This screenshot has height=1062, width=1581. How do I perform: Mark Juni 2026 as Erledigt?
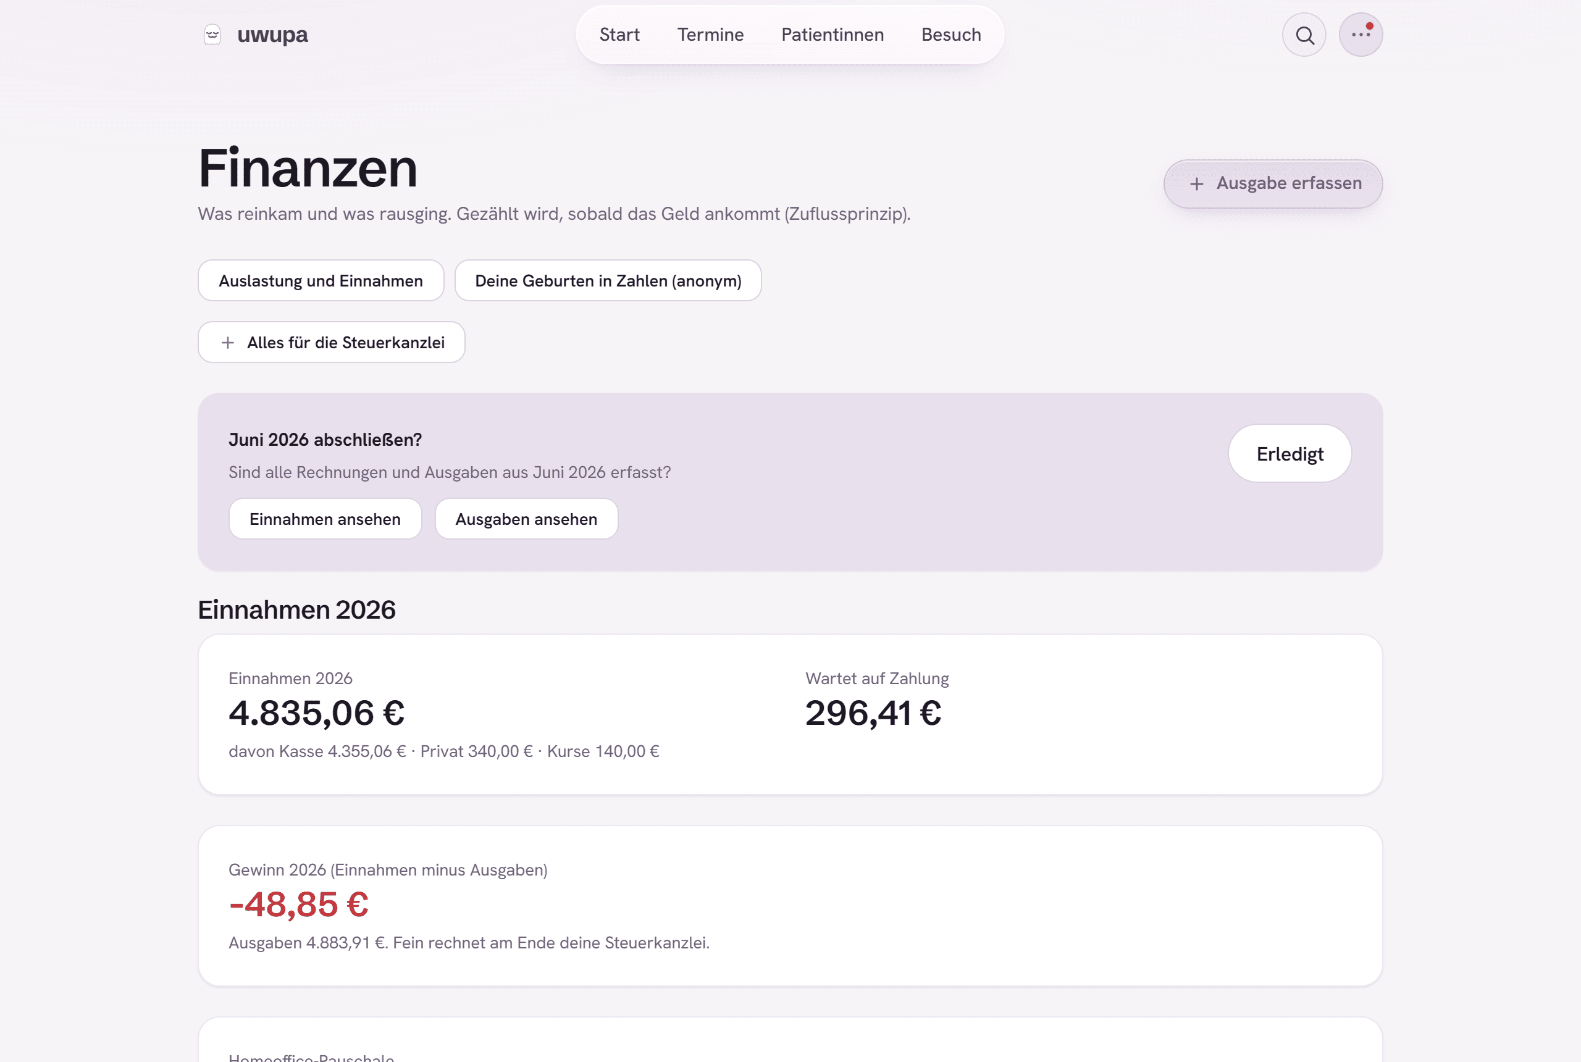point(1290,453)
